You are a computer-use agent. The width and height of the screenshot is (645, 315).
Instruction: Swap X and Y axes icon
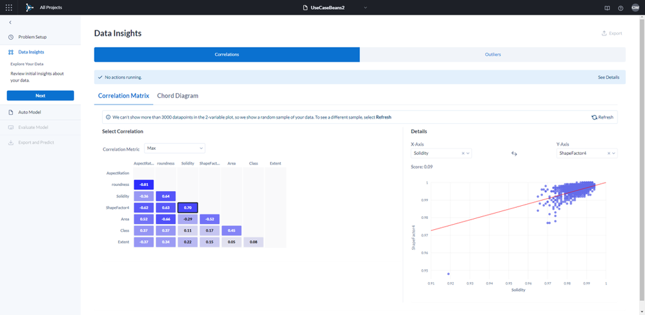pyautogui.click(x=514, y=153)
